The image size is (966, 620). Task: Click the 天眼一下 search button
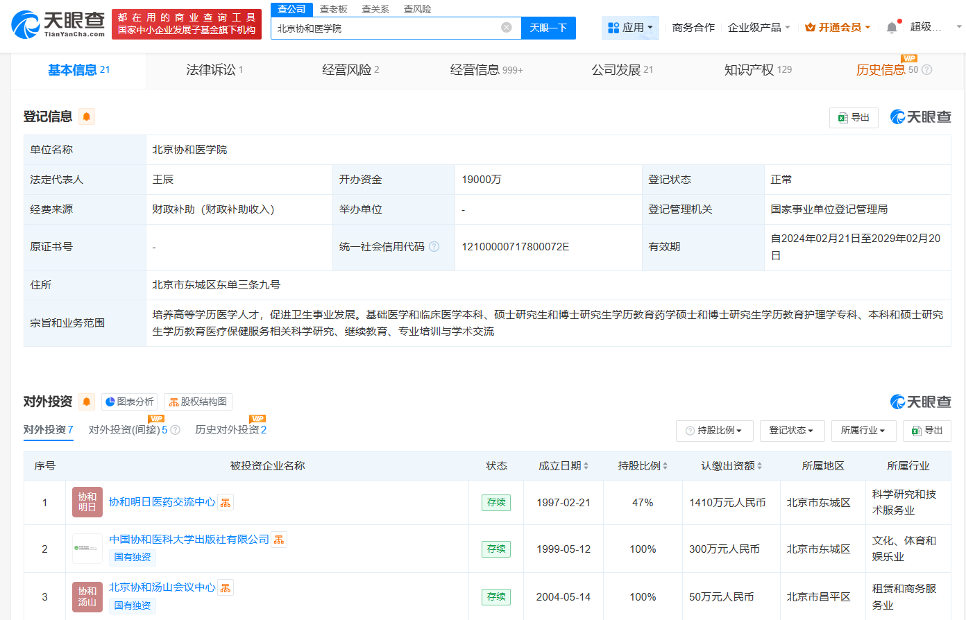point(548,28)
